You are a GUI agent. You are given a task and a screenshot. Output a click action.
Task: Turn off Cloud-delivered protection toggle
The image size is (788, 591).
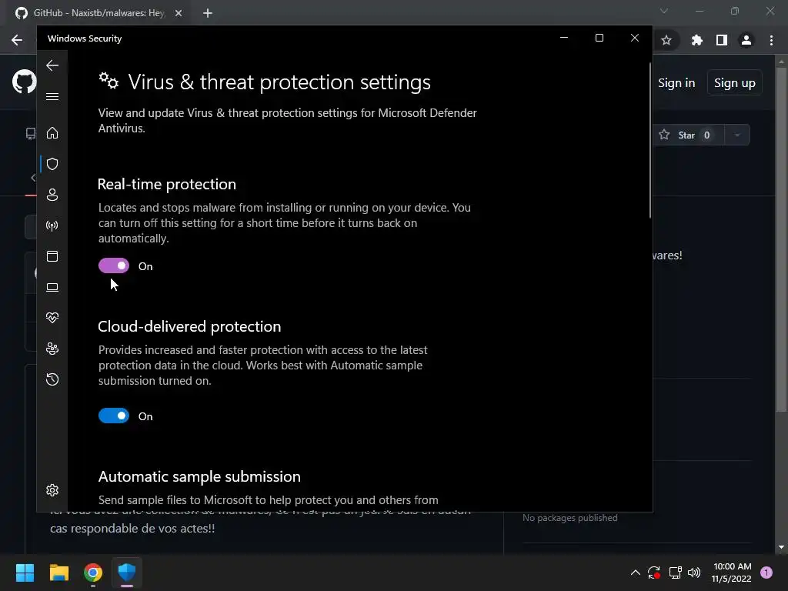click(x=114, y=416)
